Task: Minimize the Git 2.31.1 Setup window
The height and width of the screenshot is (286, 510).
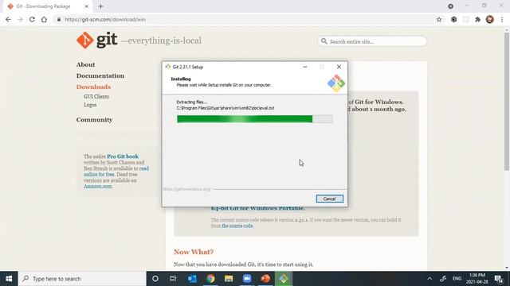Action: point(304,67)
